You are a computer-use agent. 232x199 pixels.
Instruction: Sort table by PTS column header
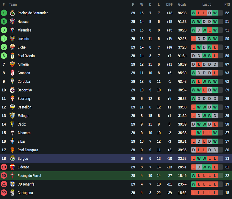[227, 4]
